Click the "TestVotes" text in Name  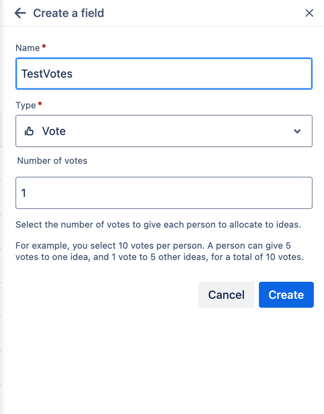(47, 74)
